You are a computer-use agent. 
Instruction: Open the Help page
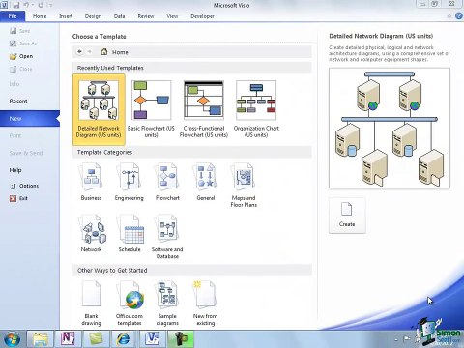point(15,170)
